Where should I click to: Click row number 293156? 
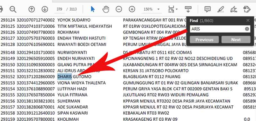click(x=8, y=101)
